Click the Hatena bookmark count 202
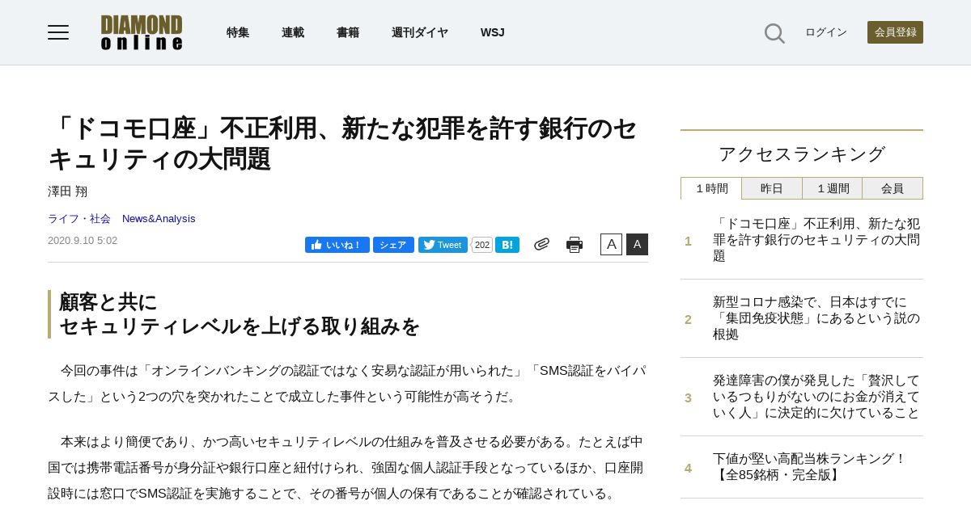Screen dimensions: 971x509 [x=482, y=245]
